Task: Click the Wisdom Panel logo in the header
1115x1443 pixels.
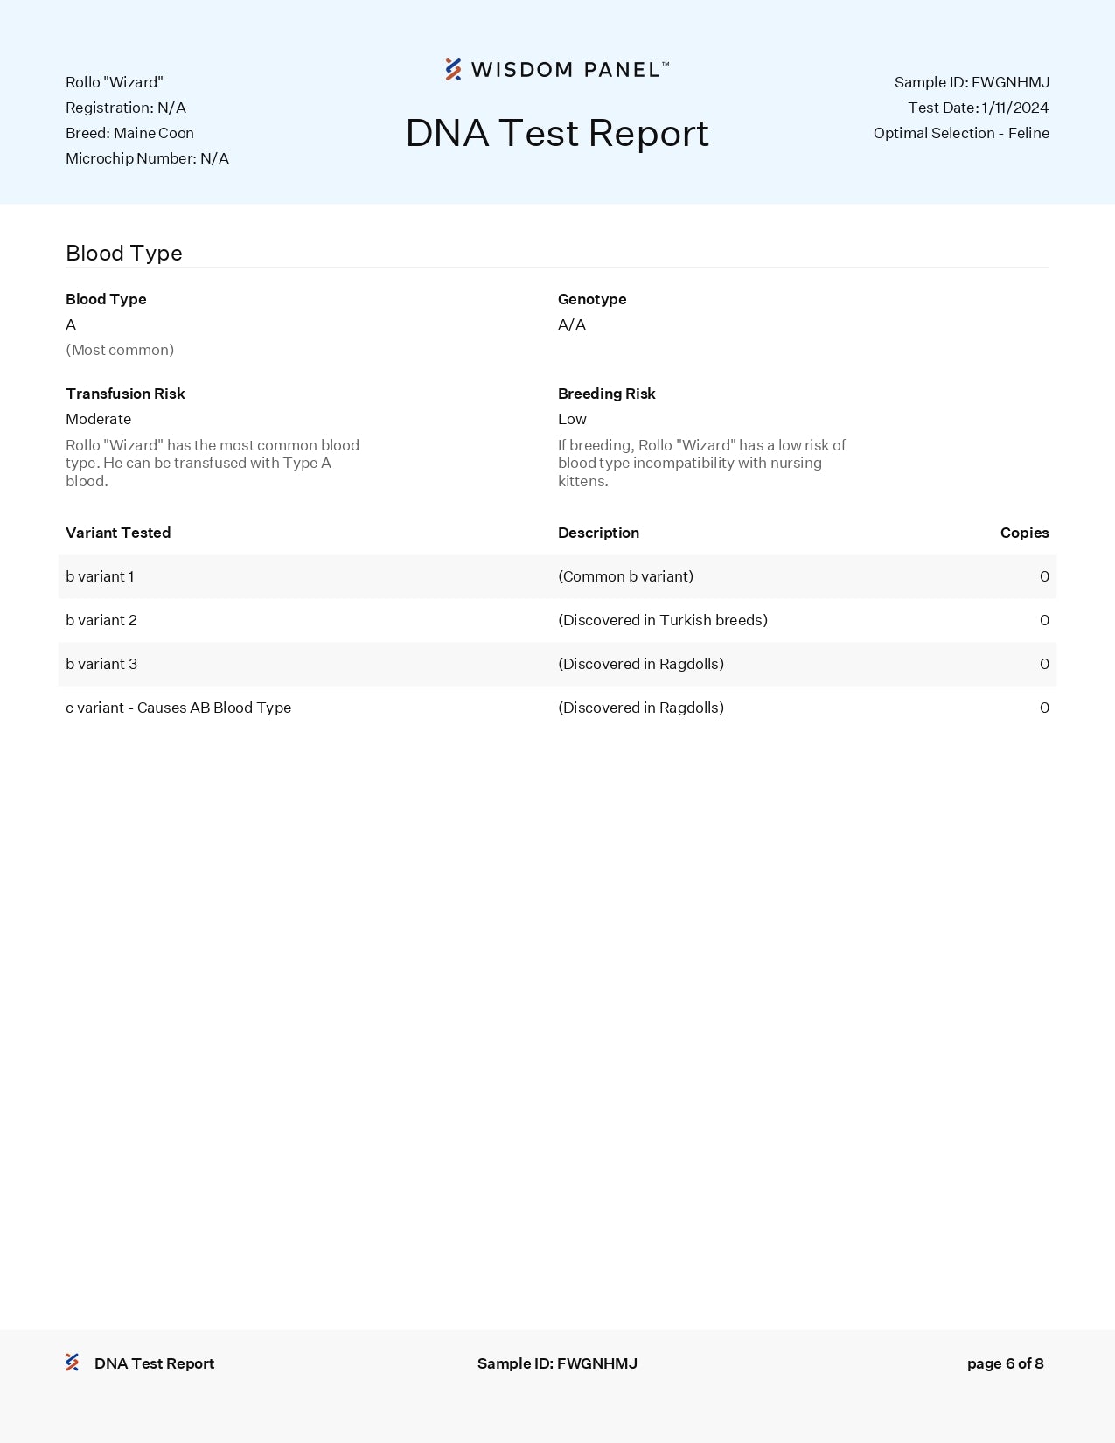Action: pyautogui.click(x=557, y=70)
